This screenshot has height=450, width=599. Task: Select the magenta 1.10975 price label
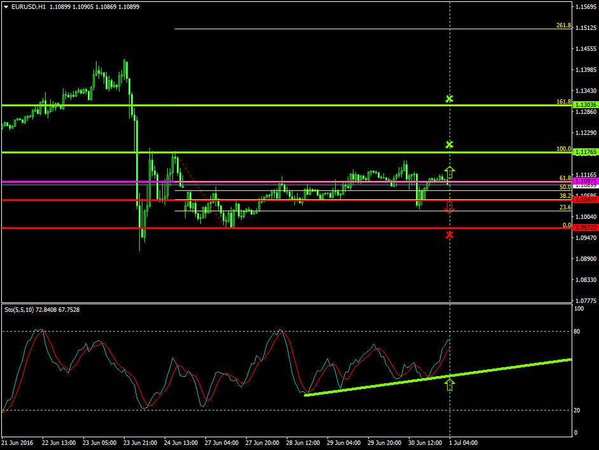[x=584, y=181]
